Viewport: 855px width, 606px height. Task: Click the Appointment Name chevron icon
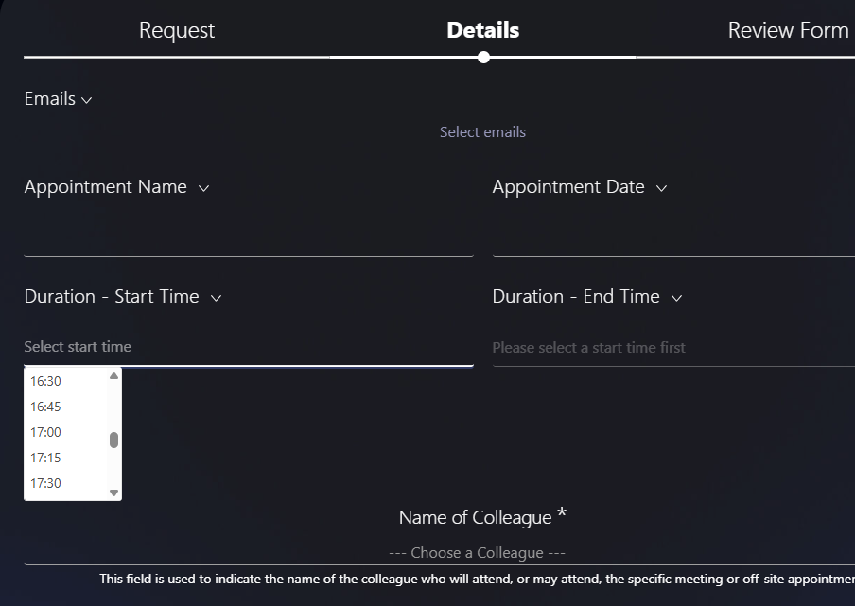(203, 188)
